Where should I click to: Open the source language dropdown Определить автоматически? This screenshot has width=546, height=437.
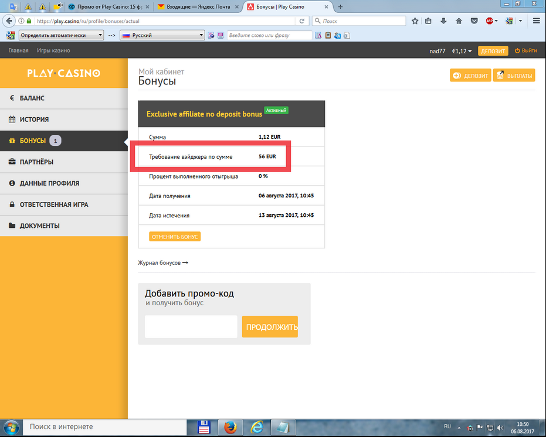(x=61, y=35)
